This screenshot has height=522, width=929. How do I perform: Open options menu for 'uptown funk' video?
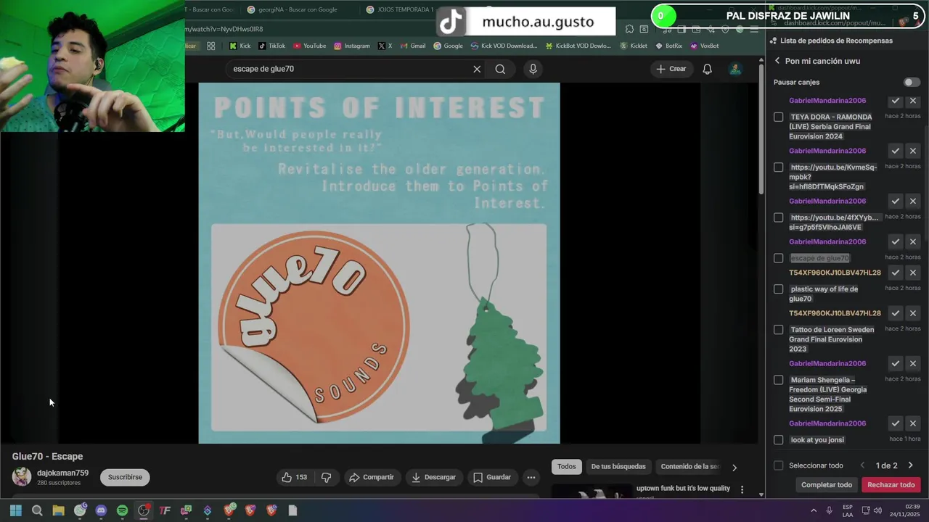(x=742, y=490)
